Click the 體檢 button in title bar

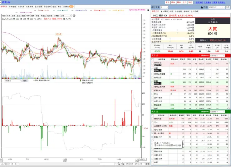click(179, 2)
